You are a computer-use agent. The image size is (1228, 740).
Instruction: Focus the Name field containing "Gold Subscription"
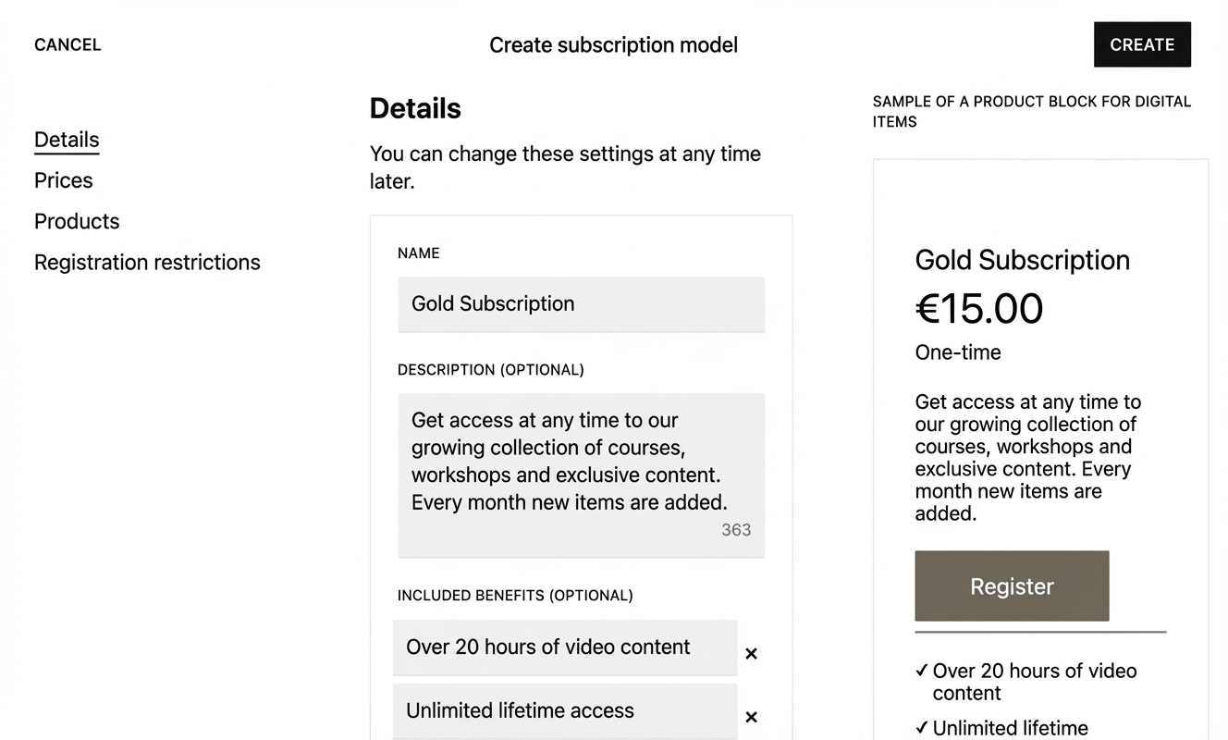[x=581, y=304]
